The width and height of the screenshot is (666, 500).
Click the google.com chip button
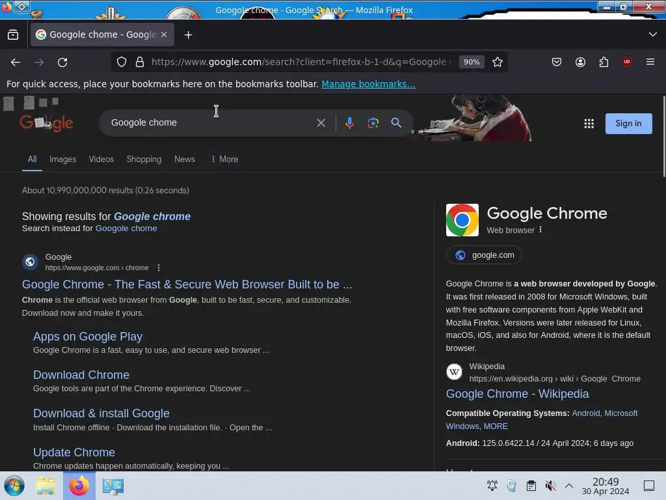click(x=484, y=255)
